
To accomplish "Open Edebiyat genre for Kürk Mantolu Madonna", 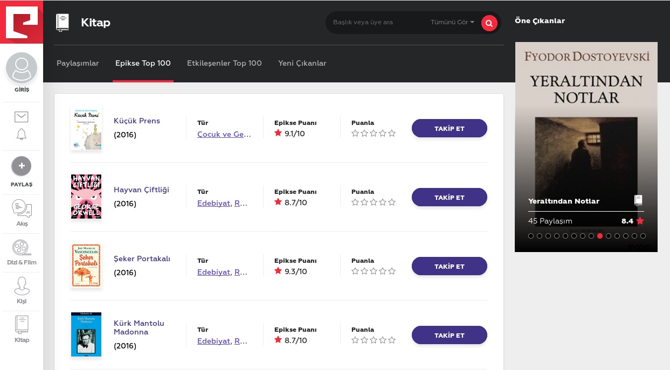I will 213,341.
